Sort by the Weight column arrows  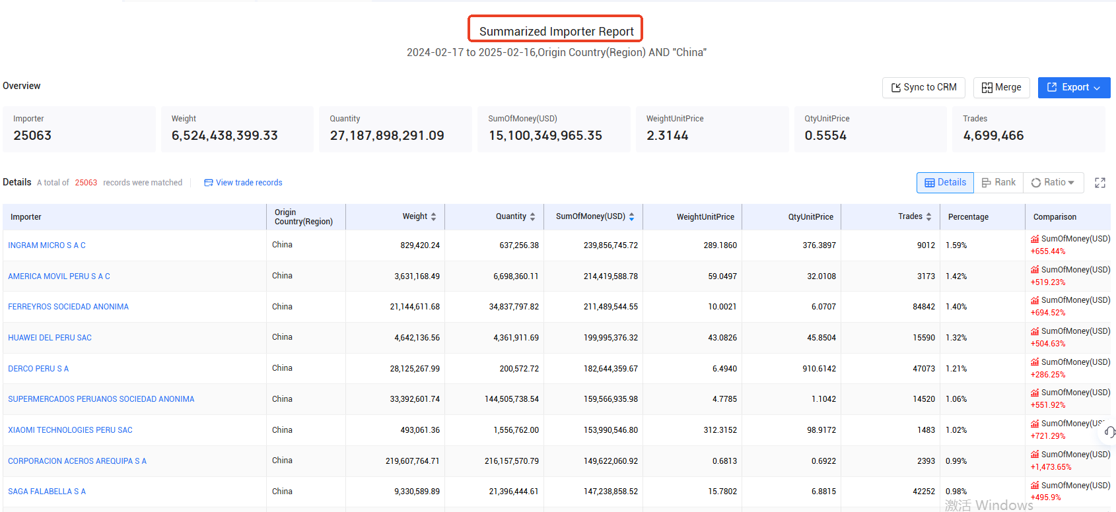pos(434,216)
